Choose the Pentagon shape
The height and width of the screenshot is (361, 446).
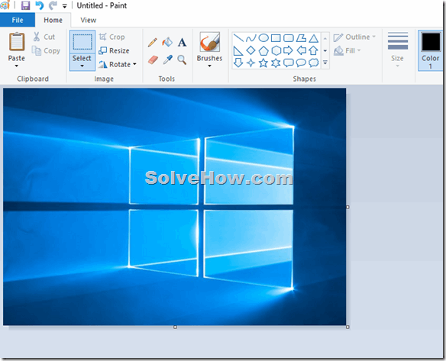pyautogui.click(x=263, y=51)
